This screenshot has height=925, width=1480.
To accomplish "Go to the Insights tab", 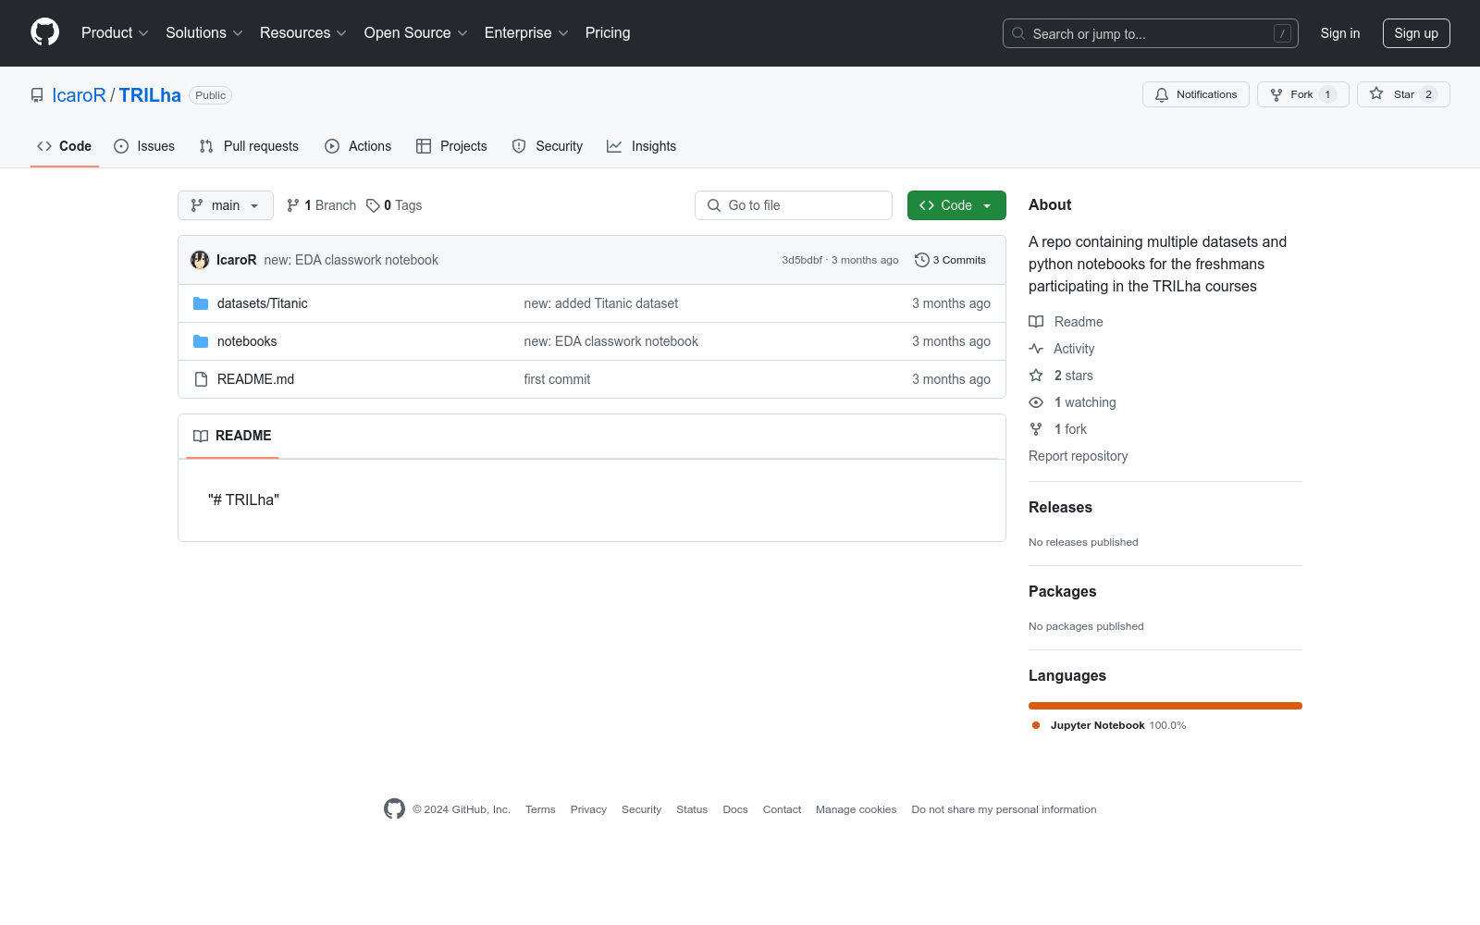I will point(642,146).
